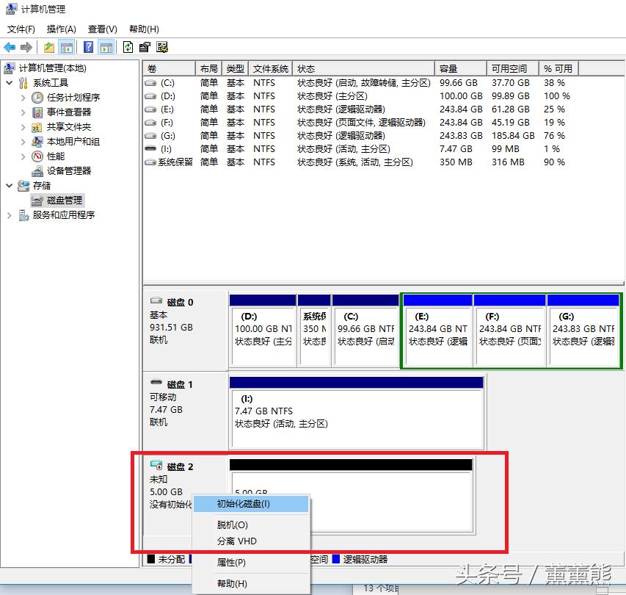Click the blue help question mark icon

click(88, 47)
